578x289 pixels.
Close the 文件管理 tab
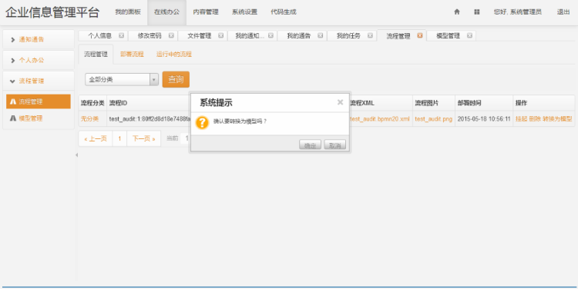pyautogui.click(x=221, y=35)
